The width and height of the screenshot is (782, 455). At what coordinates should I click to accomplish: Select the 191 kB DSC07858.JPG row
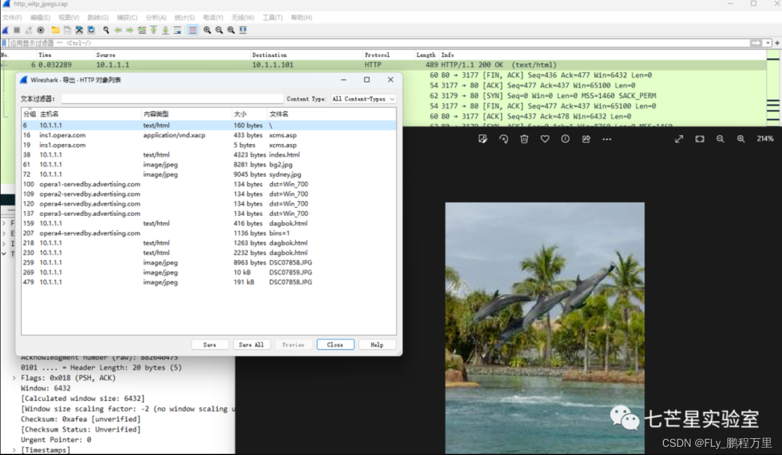(209, 282)
